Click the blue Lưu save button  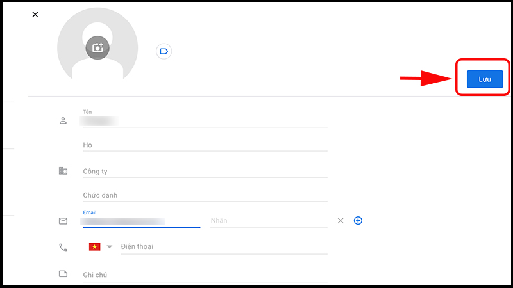(485, 79)
